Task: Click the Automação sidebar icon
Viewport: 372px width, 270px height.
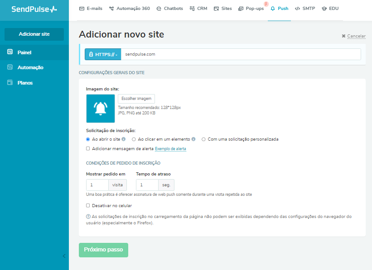Action: [10, 67]
